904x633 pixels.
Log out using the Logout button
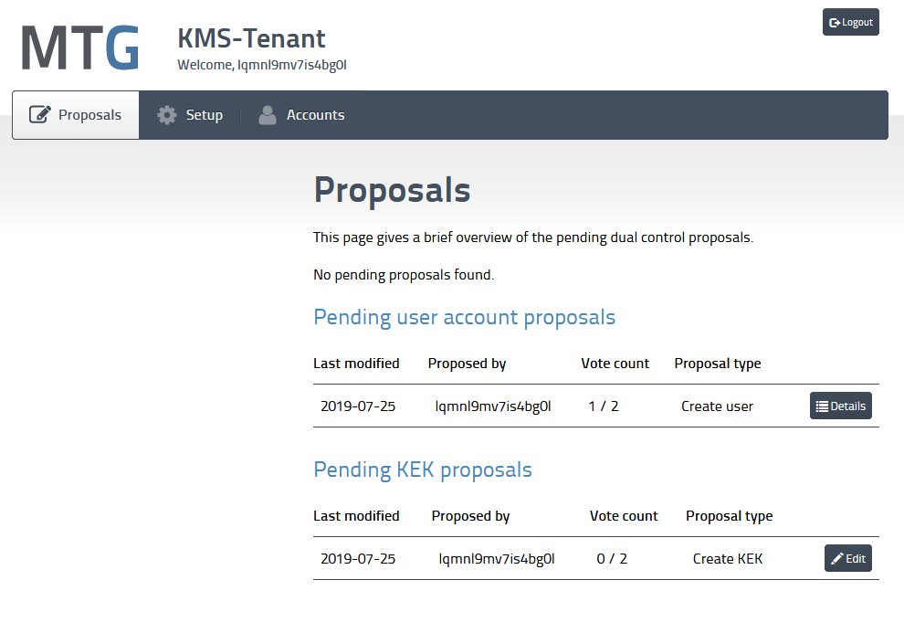tap(850, 22)
